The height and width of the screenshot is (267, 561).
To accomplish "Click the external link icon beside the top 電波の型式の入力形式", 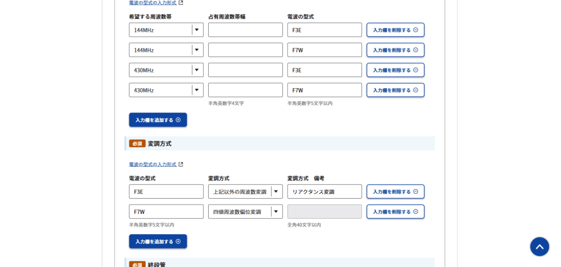I will pyautogui.click(x=181, y=3).
